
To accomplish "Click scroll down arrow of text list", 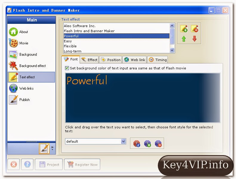I will click(172, 50).
